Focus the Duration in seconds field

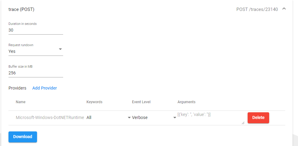[36, 30]
